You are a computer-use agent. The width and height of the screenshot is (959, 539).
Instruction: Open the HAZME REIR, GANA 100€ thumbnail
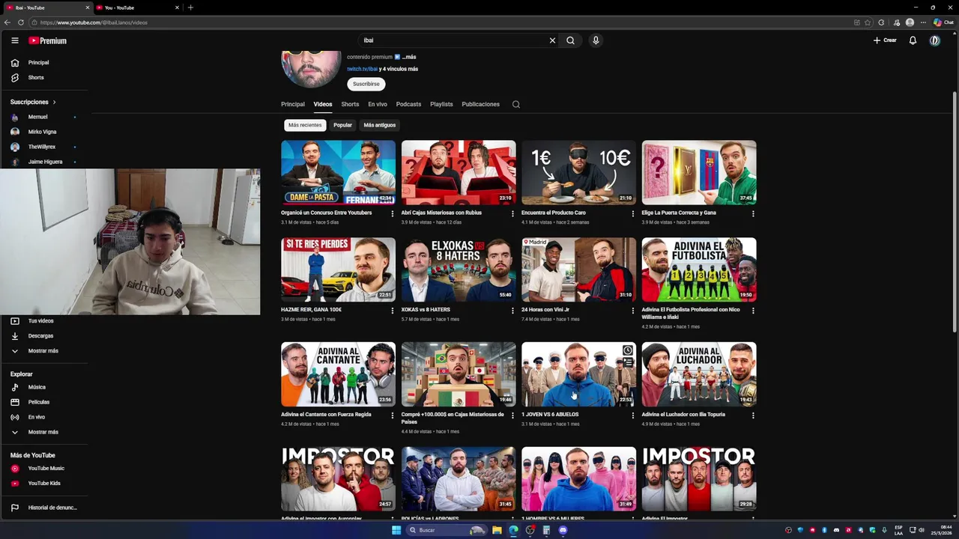click(x=338, y=269)
